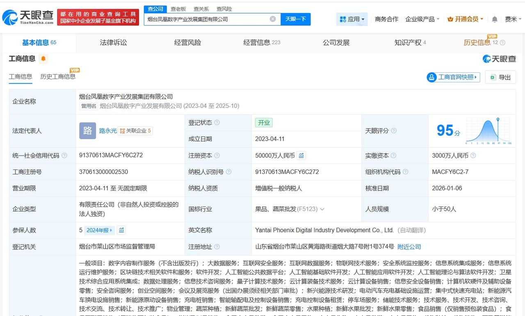Viewport: 525px width, 316px height.
Task: Open chart icon beside 50000万人民币
Action: tap(301, 156)
